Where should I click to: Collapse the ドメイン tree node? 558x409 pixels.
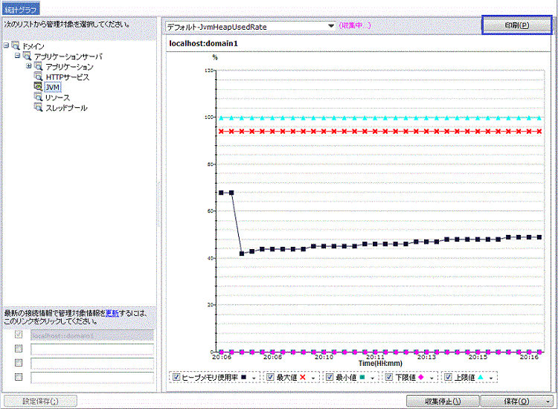click(6, 46)
